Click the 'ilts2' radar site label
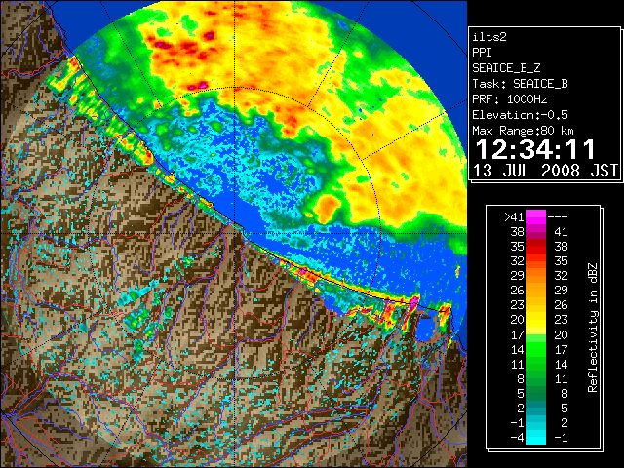Image resolution: width=624 pixels, height=468 pixels. 489,37
